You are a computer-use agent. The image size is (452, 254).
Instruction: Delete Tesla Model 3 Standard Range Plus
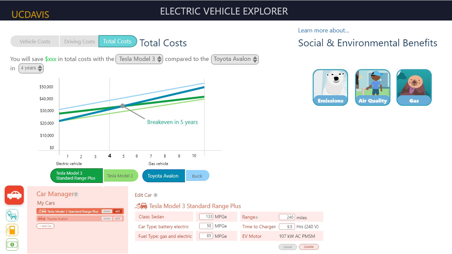click(x=107, y=211)
